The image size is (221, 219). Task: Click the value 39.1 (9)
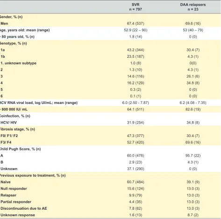pos(193,182)
